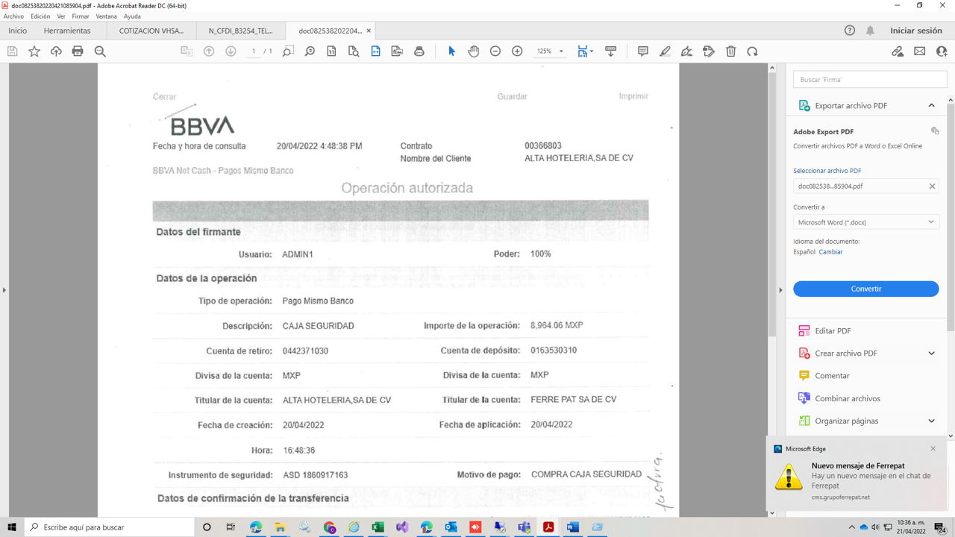Add the document to starred files

pyautogui.click(x=34, y=51)
